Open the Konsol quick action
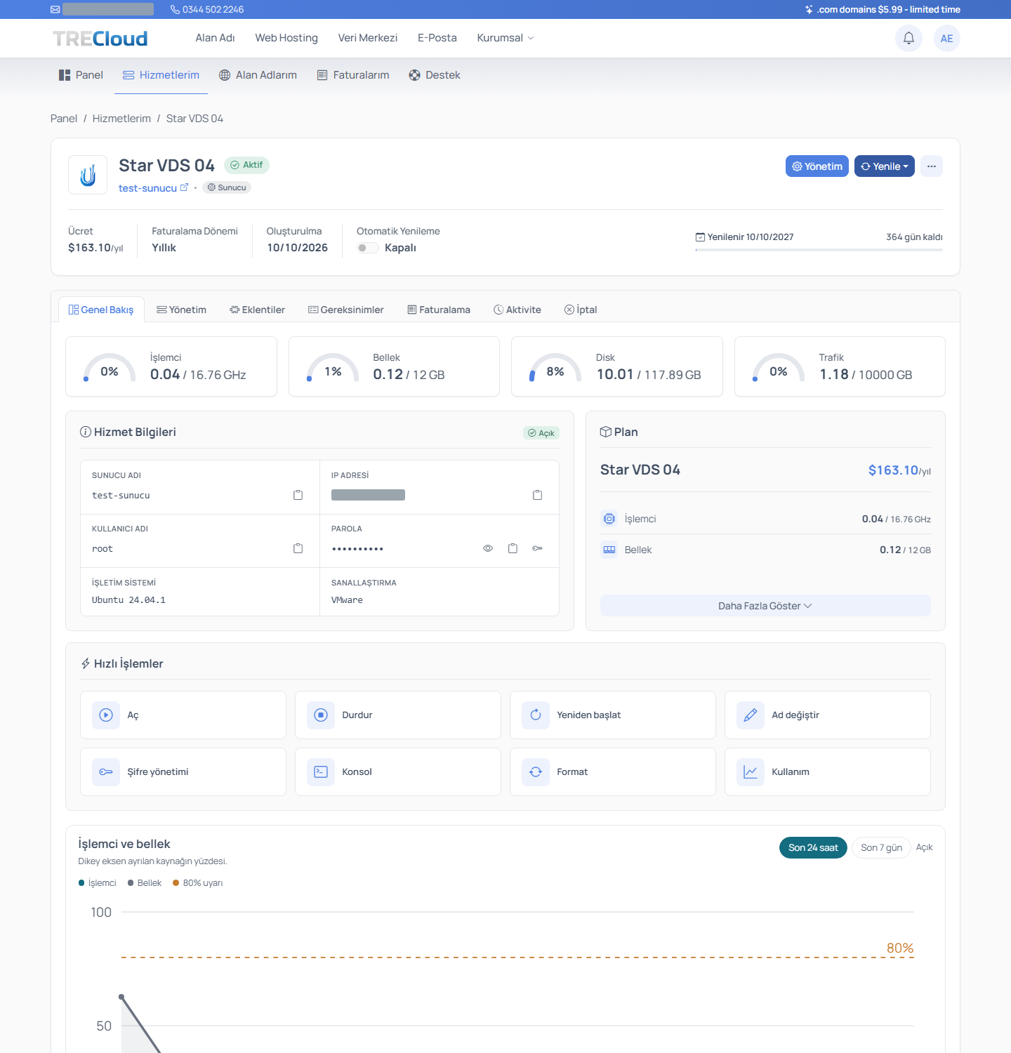The image size is (1011, 1053). pos(398,771)
